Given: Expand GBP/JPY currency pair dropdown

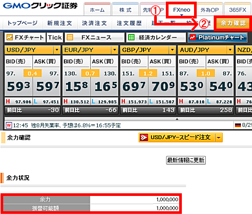Looking at the screenshot, I should pos(172,50).
